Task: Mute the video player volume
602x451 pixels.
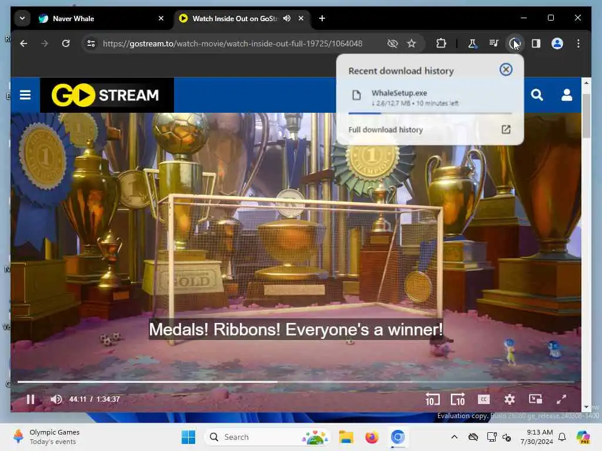Action: (56, 399)
